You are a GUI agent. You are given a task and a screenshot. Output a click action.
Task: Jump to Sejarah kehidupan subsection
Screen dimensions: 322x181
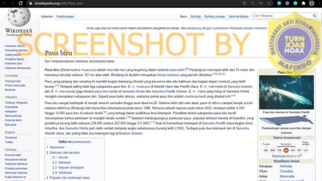click(71, 167)
